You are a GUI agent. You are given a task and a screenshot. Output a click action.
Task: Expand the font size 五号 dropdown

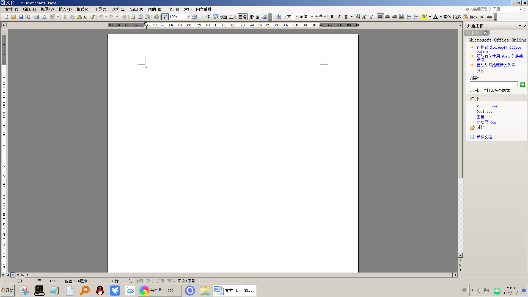coord(325,17)
